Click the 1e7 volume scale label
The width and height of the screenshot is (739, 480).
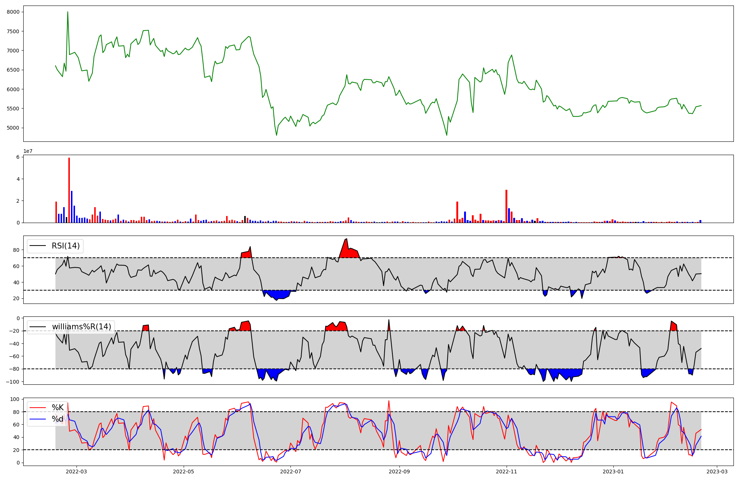click(x=28, y=151)
